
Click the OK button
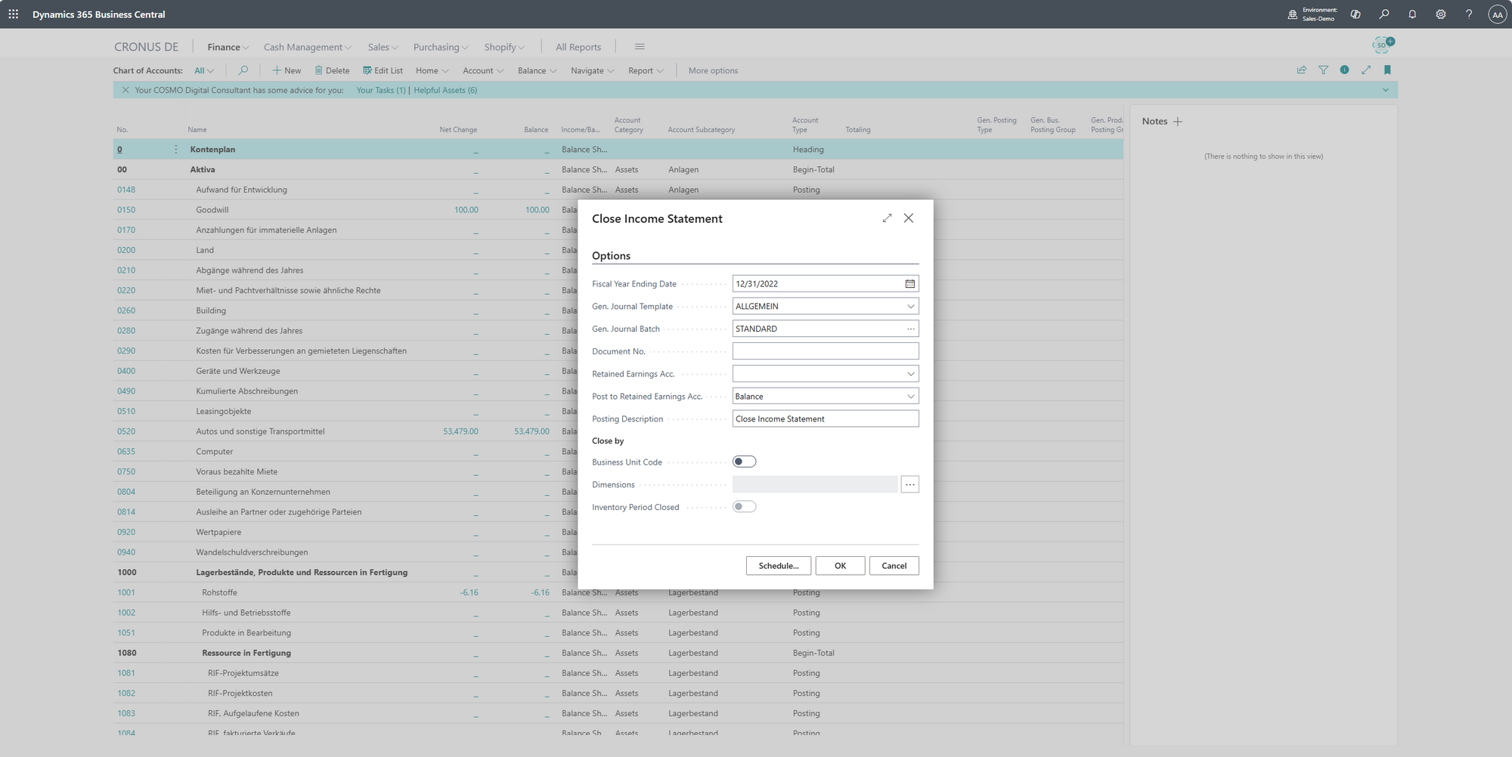pos(840,566)
